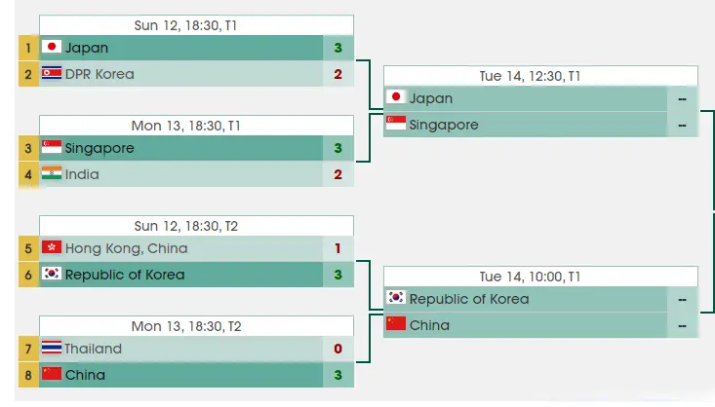
Task: Select the Tue 14, 10:00, T1 match header
Action: point(541,277)
